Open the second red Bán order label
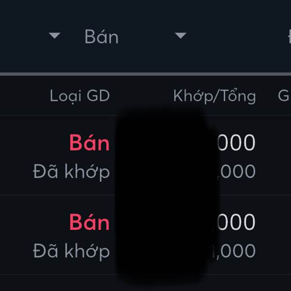The width and height of the screenshot is (291, 291). click(89, 222)
